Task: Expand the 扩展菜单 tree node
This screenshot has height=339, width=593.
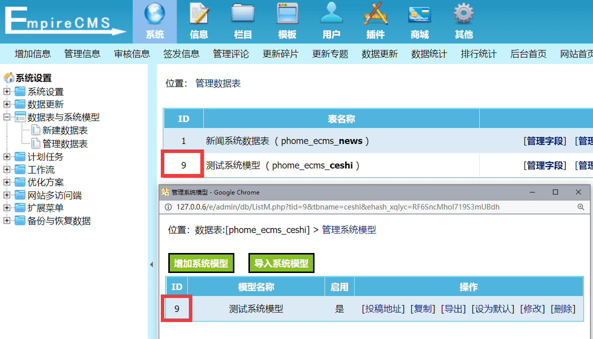Action: click(x=7, y=207)
